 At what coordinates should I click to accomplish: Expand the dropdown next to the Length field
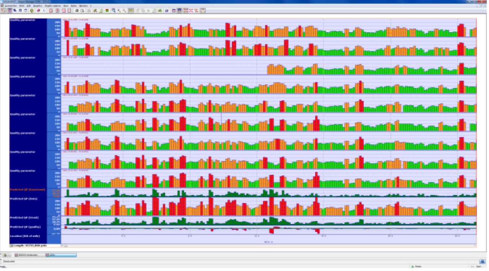[x=62, y=246]
